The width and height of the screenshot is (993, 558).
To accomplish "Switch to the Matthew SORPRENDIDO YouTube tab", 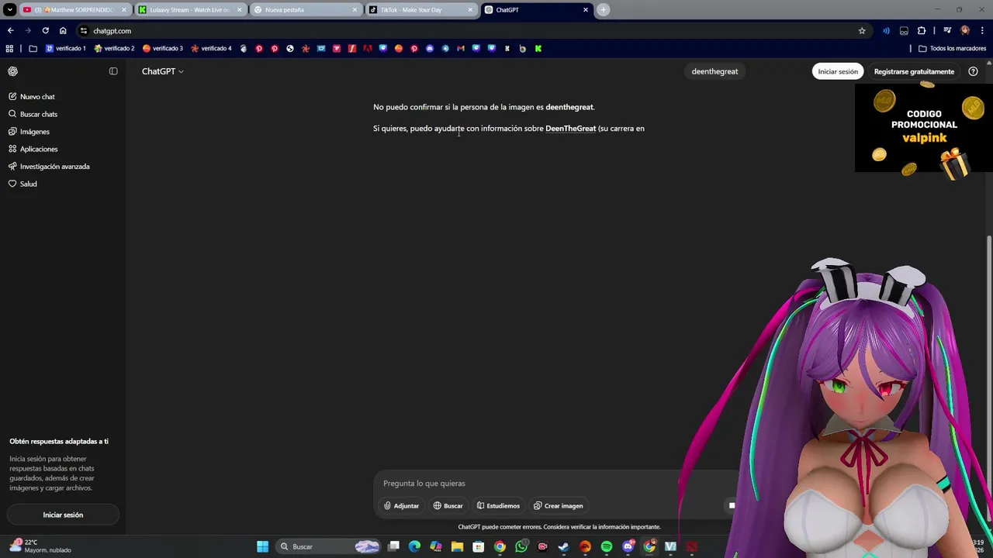I will pos(74,10).
